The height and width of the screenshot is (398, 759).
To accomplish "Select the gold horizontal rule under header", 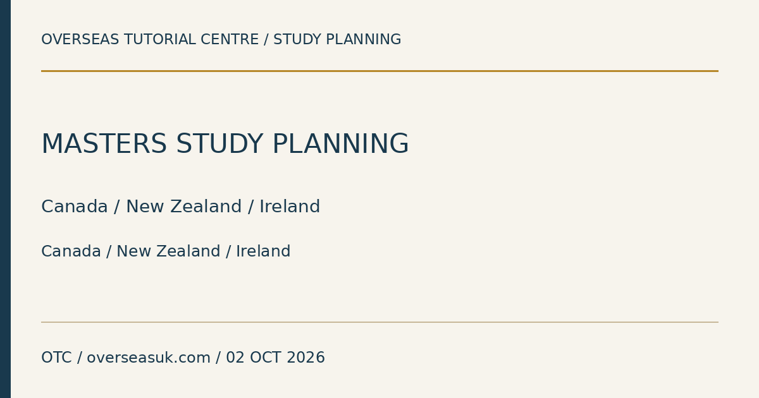I will (x=379, y=71).
